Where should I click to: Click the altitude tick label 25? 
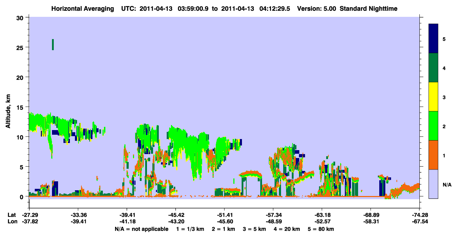21,47
